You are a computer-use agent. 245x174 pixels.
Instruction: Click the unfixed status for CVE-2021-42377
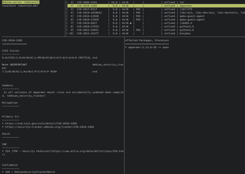tap(169, 33)
